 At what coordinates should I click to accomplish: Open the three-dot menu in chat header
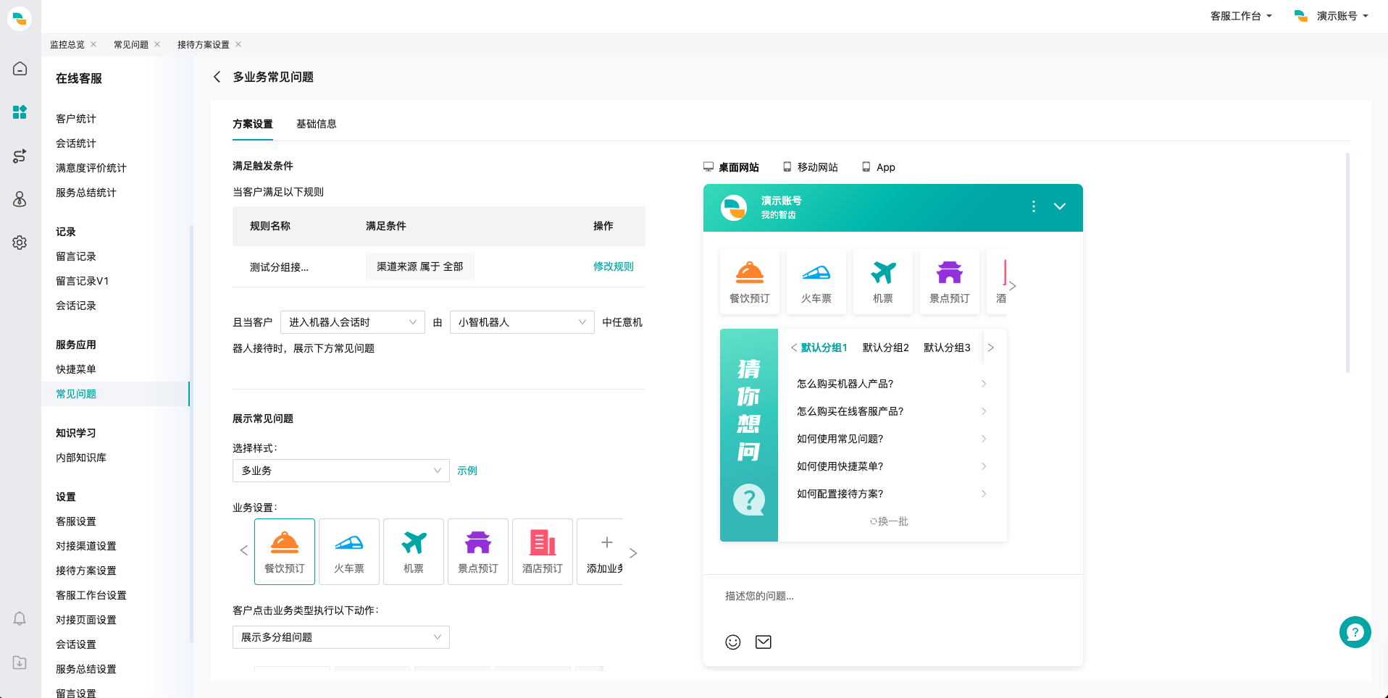(1033, 206)
